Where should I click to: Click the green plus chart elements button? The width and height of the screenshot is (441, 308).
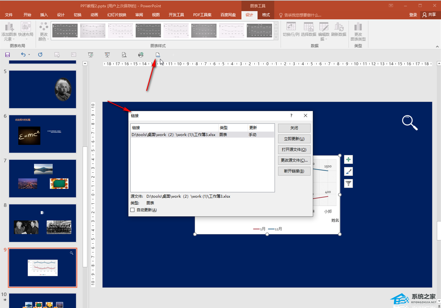point(348,160)
